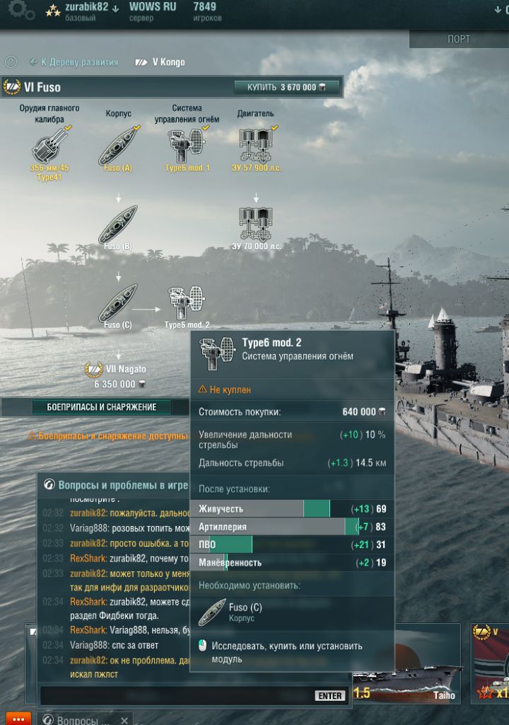Close the Вопросы chat tab
Viewport: 509px width, 725px height.
[x=124, y=720]
